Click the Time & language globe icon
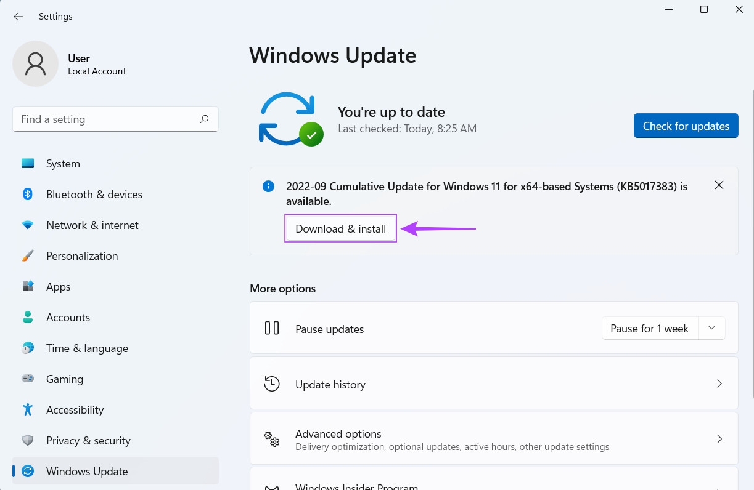 click(28, 348)
